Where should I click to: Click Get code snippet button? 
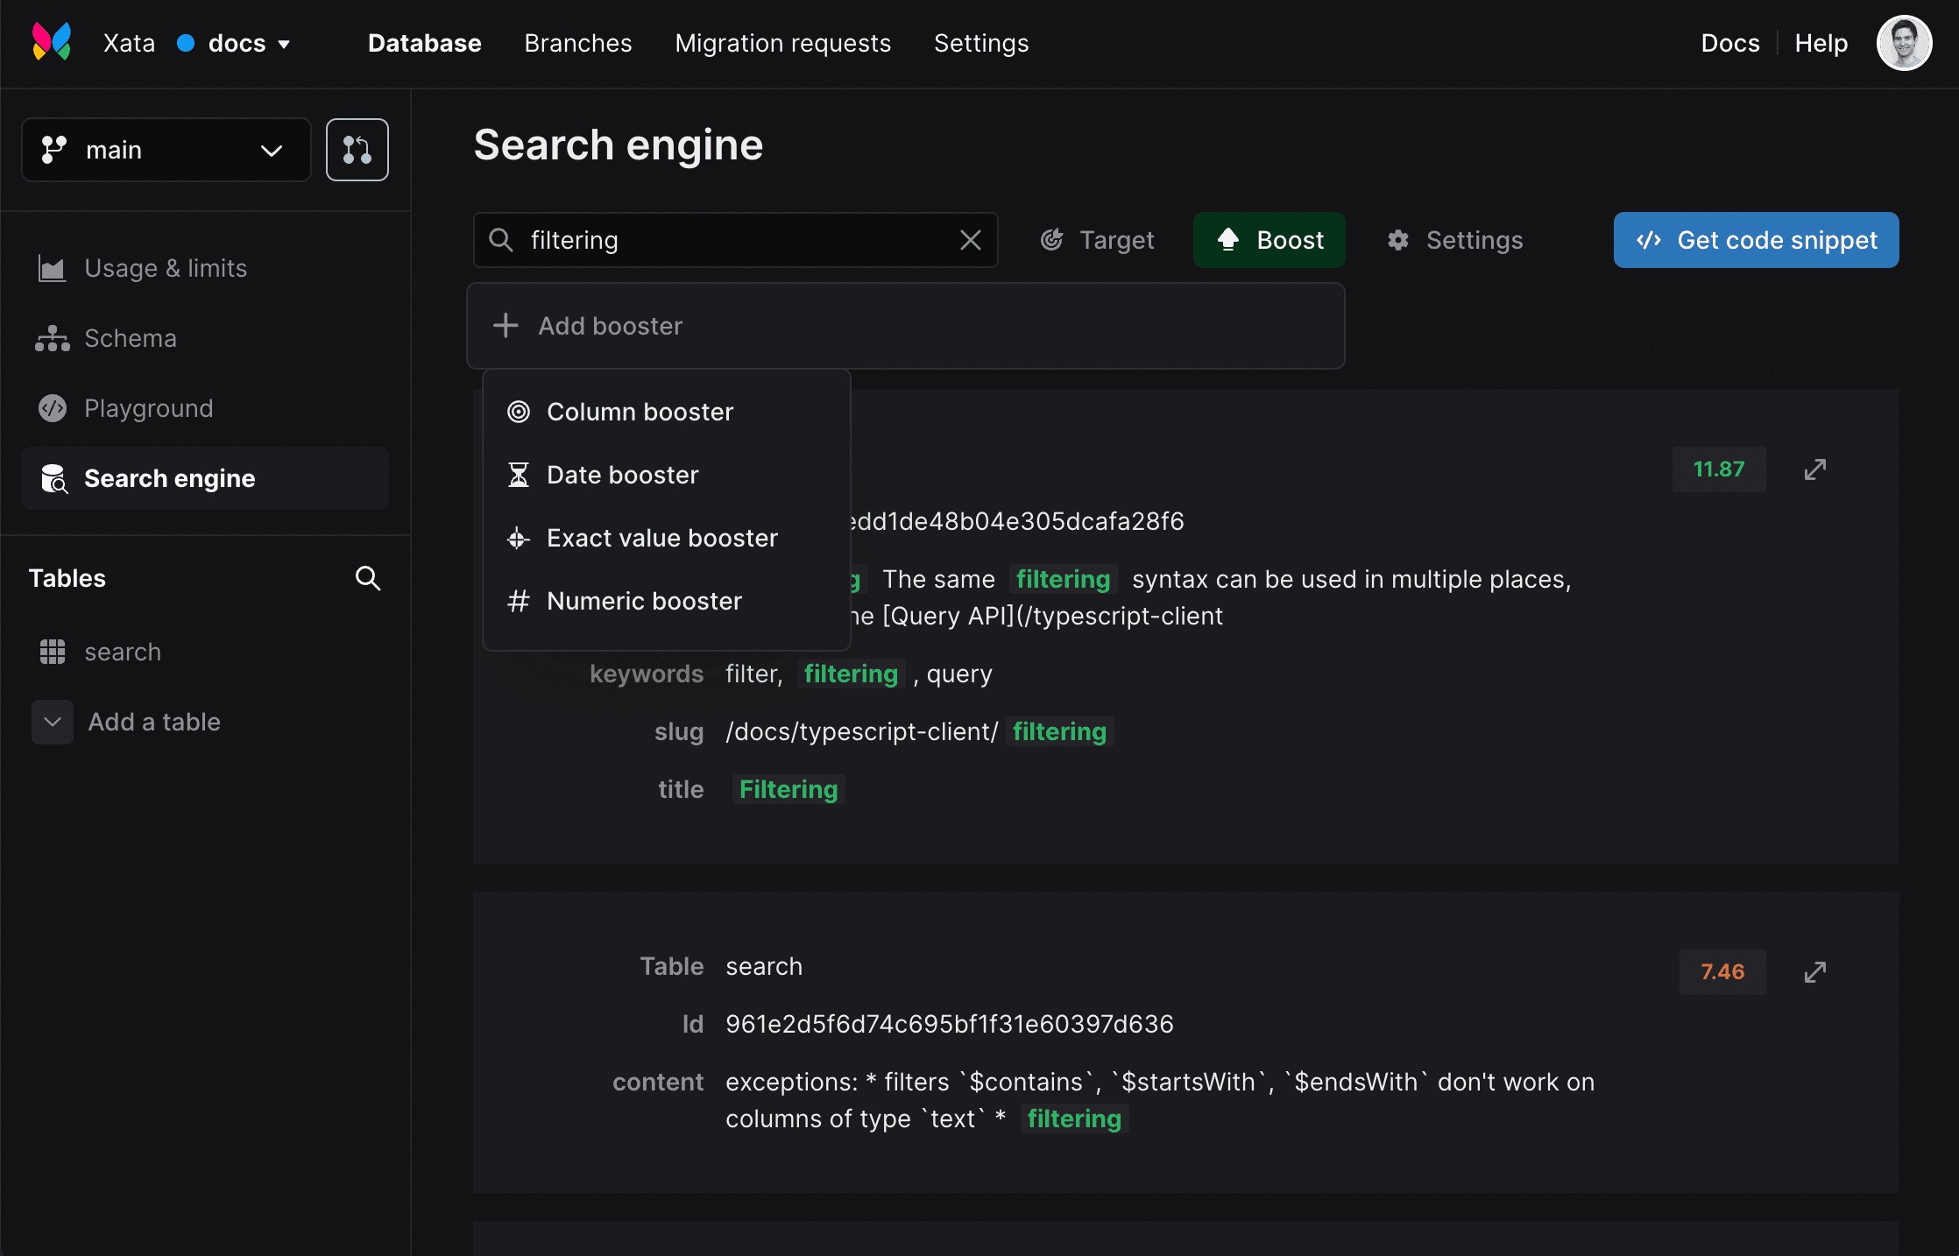coord(1756,240)
